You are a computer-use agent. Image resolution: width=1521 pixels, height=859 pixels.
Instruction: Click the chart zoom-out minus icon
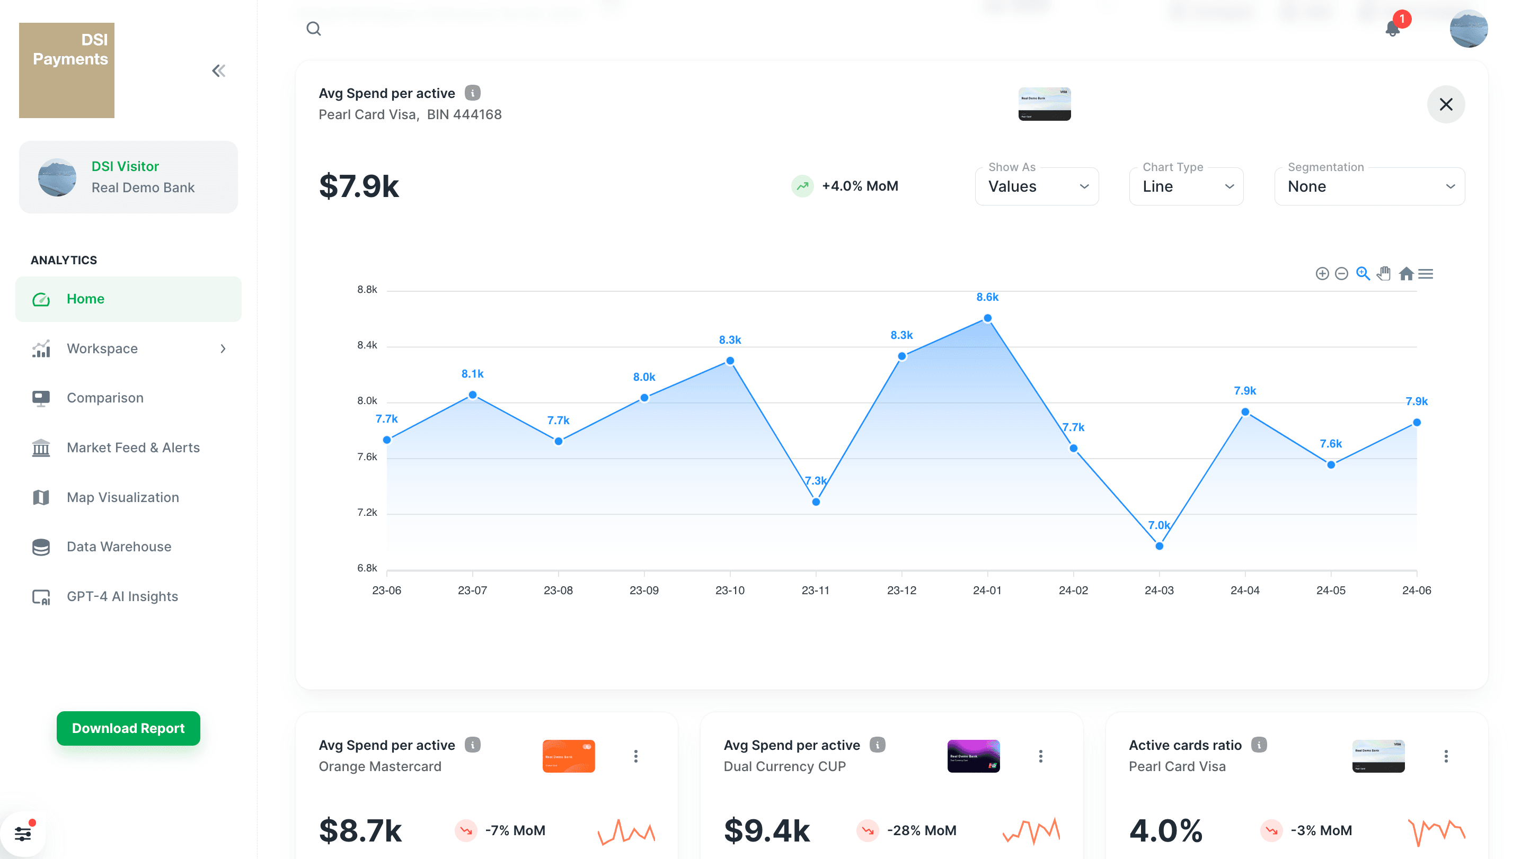(1341, 274)
